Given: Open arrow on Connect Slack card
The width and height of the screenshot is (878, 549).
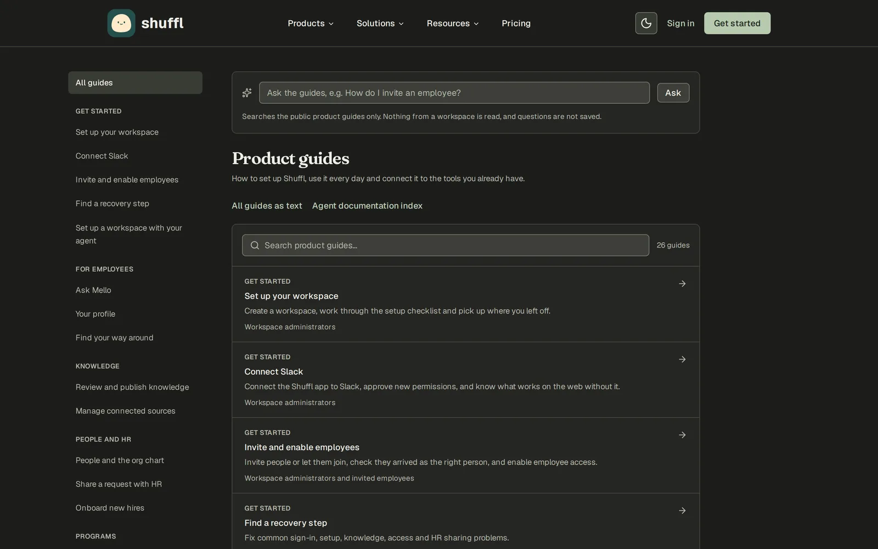Looking at the screenshot, I should pos(682,360).
